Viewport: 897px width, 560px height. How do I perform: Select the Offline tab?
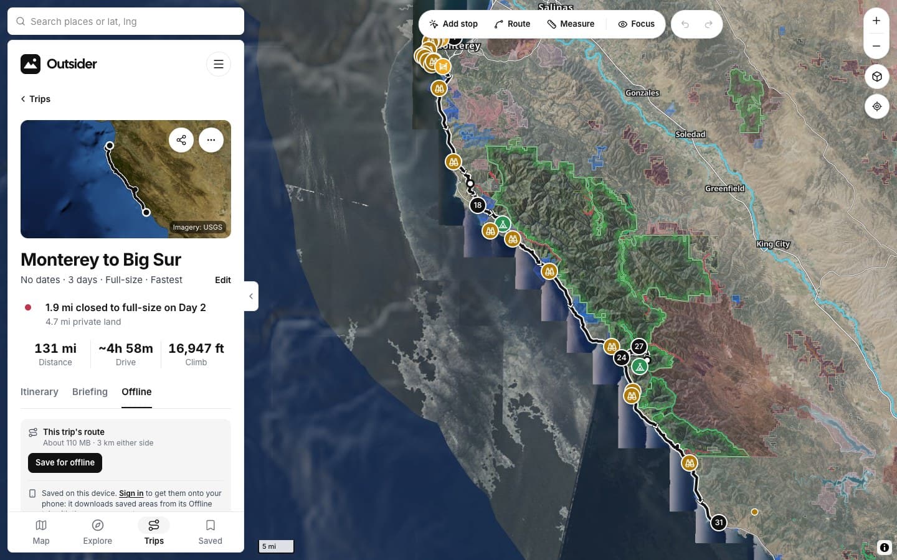[136, 392]
